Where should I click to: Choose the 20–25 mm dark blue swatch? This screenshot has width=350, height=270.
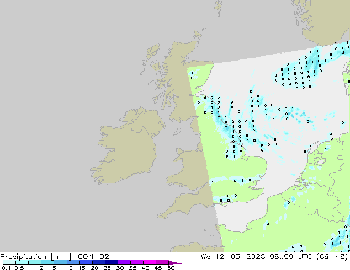pos(99,263)
